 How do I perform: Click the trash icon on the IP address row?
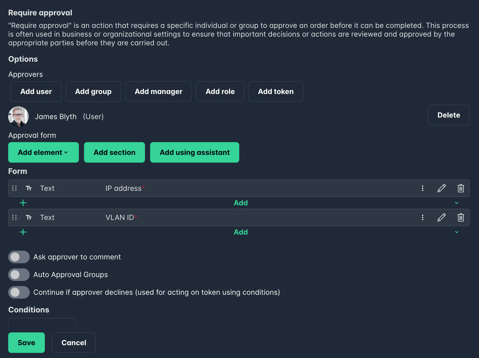pos(461,188)
